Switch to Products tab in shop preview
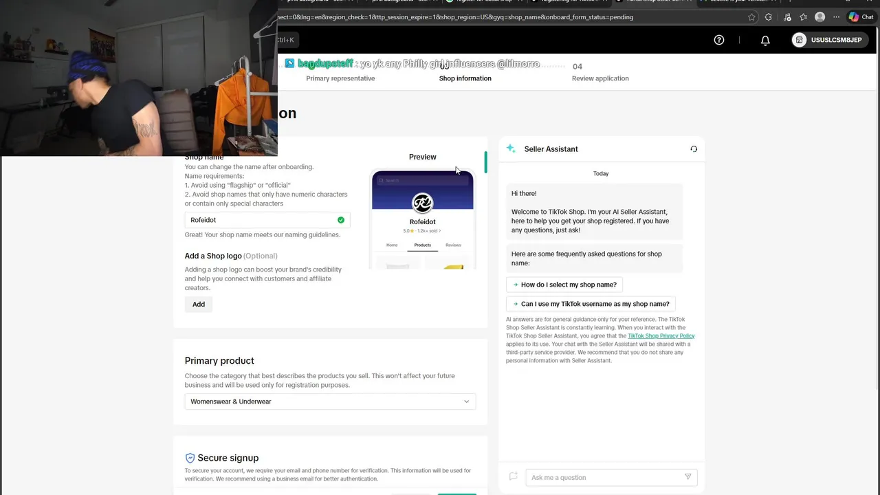 tap(422, 245)
